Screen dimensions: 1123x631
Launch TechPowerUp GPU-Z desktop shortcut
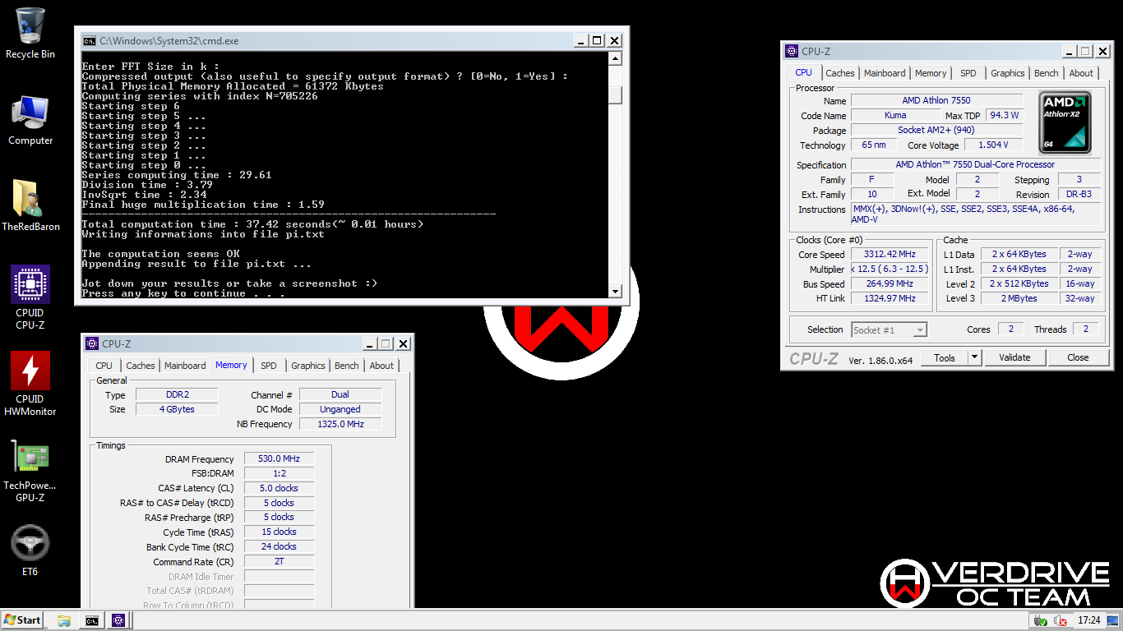click(30, 470)
